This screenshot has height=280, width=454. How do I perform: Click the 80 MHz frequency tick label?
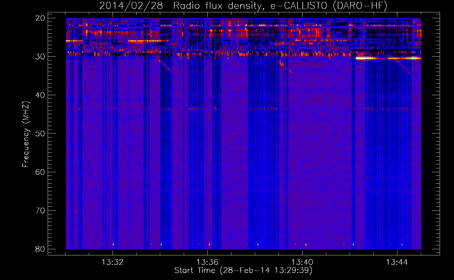coord(40,249)
